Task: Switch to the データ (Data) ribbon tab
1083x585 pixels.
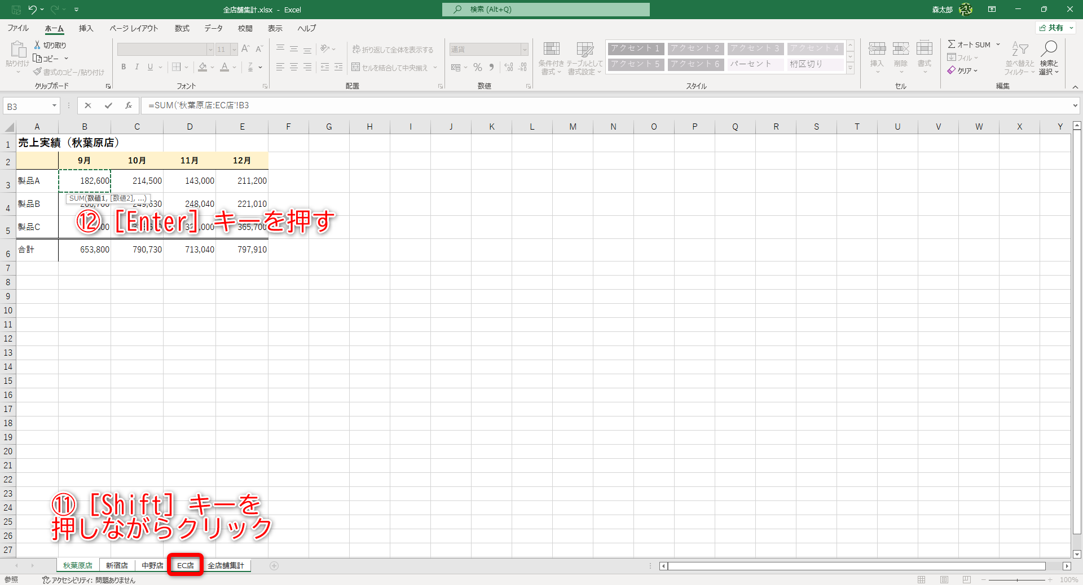Action: [213, 28]
